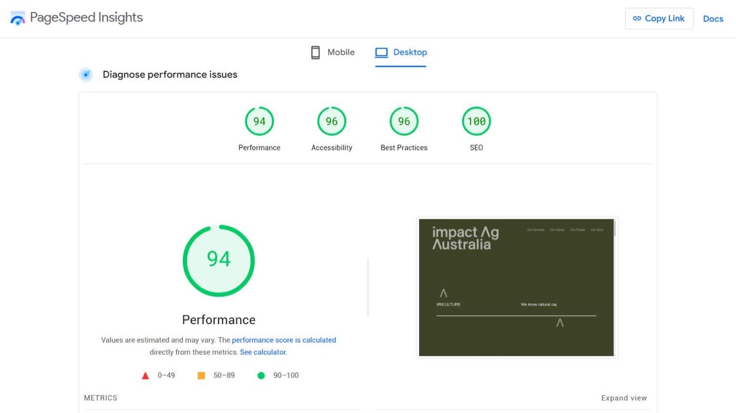736x413 pixels.
Task: Jump to the Best Practices 96 gauge
Action: [x=404, y=121]
